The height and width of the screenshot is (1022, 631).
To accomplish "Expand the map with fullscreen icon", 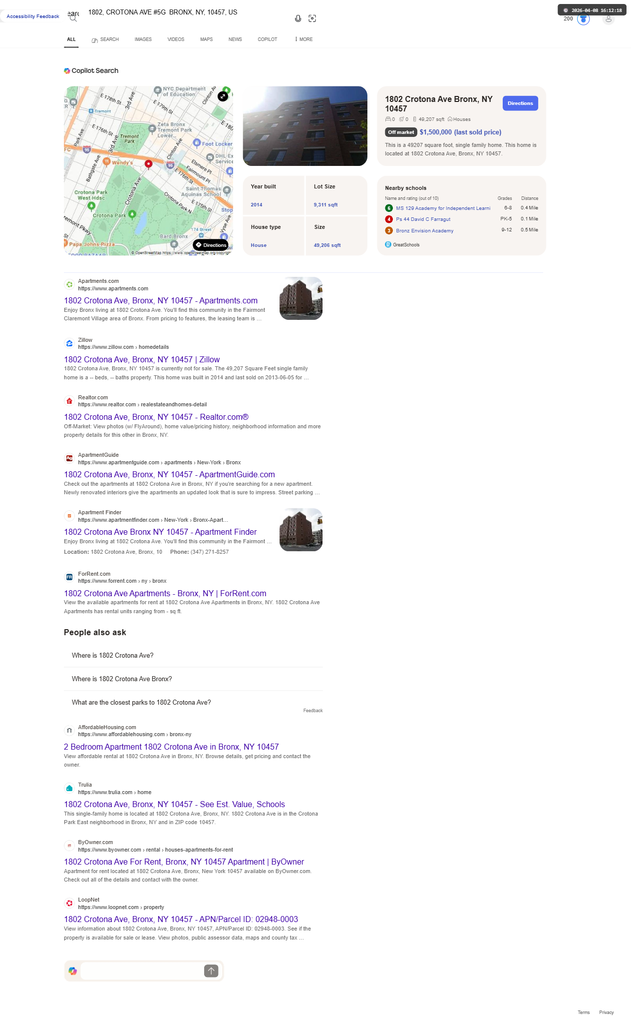I will (223, 96).
